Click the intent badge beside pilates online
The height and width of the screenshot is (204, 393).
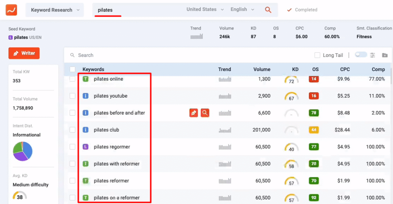click(x=86, y=79)
